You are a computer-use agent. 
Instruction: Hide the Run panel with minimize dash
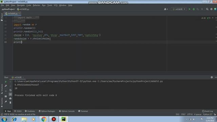pyautogui.click(x=216, y=77)
